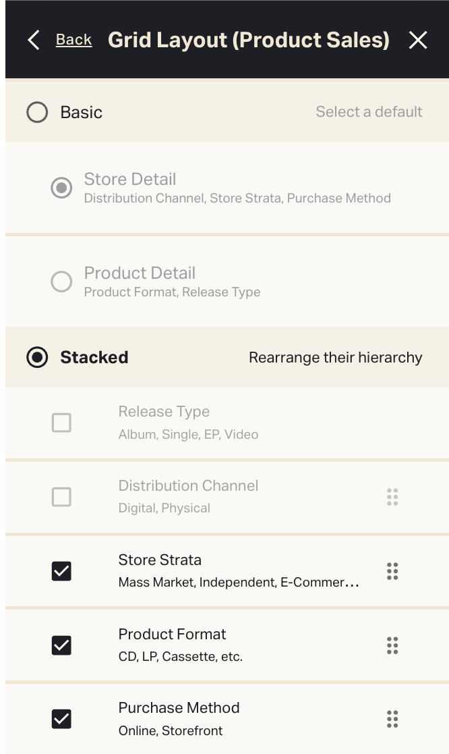Choose the Product Detail radio option
The image size is (449, 754).
point(61,281)
